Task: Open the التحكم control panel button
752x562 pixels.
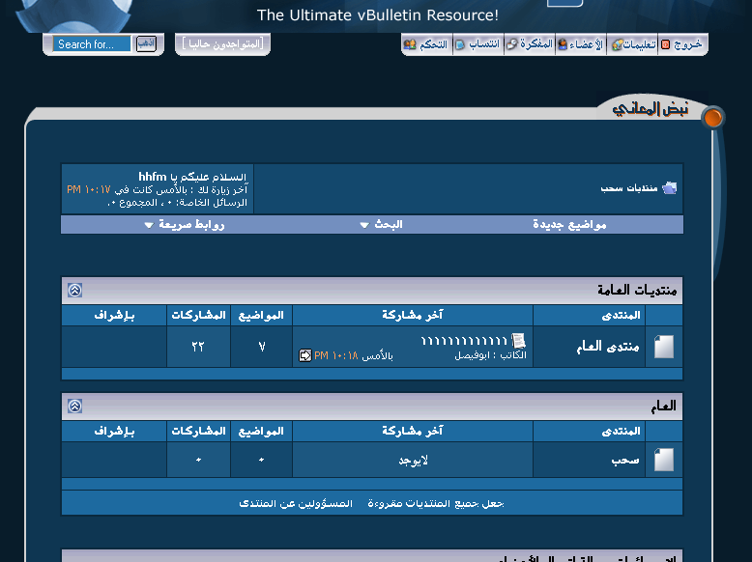Action: [426, 44]
